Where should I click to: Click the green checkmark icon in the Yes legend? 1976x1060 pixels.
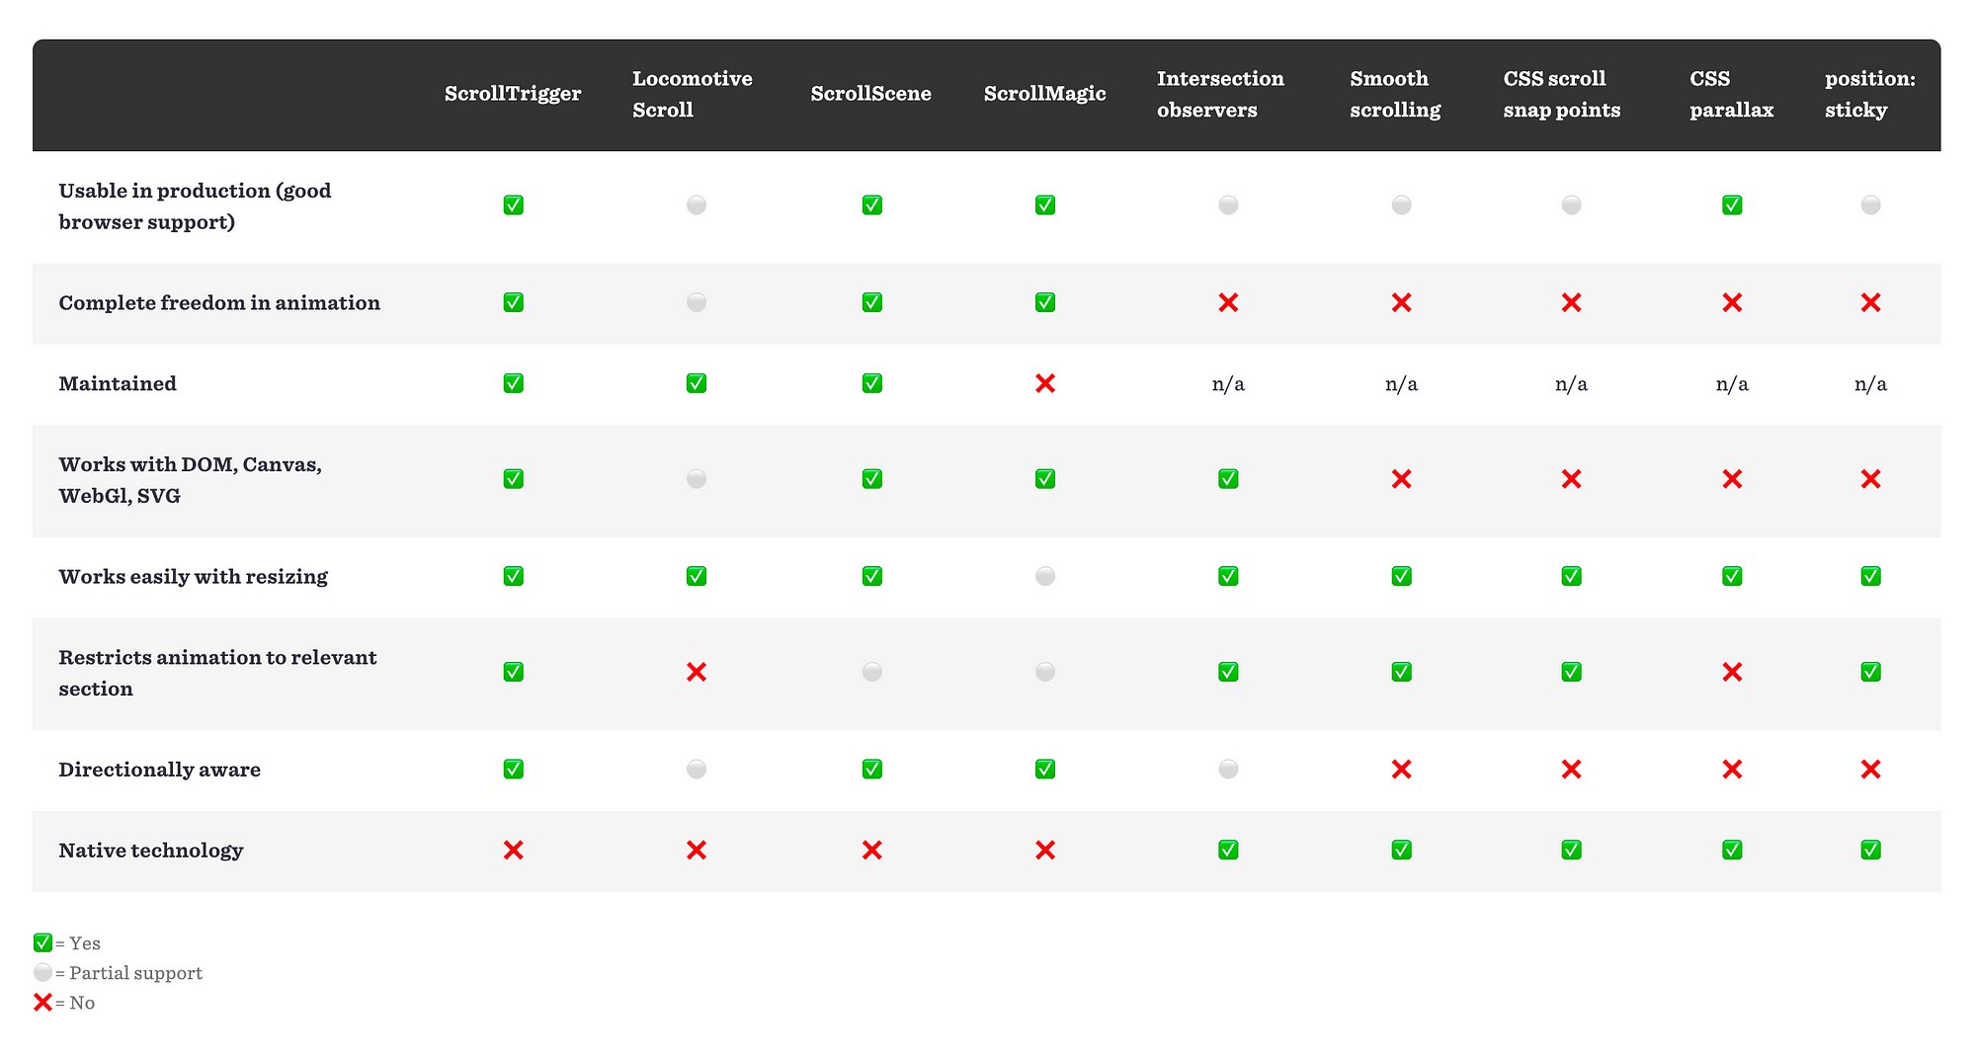coord(42,942)
